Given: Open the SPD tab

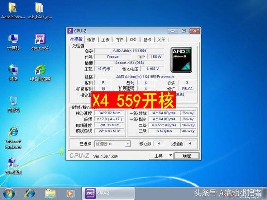Looking at the screenshot, I should [133, 40].
